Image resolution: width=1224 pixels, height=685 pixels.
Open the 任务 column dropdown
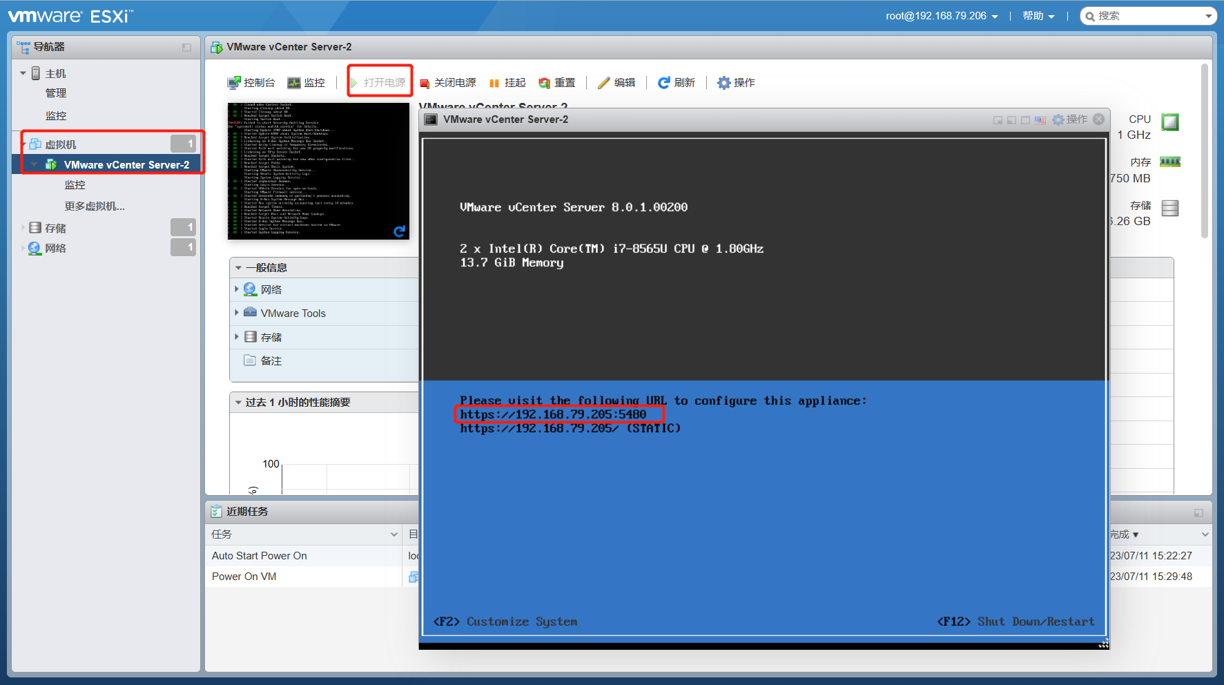pyautogui.click(x=394, y=534)
